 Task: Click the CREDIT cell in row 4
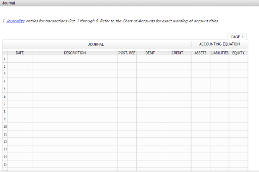coord(178,81)
